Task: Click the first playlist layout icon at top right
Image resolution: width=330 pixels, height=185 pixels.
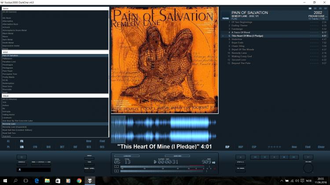Action: (x=310, y=8)
